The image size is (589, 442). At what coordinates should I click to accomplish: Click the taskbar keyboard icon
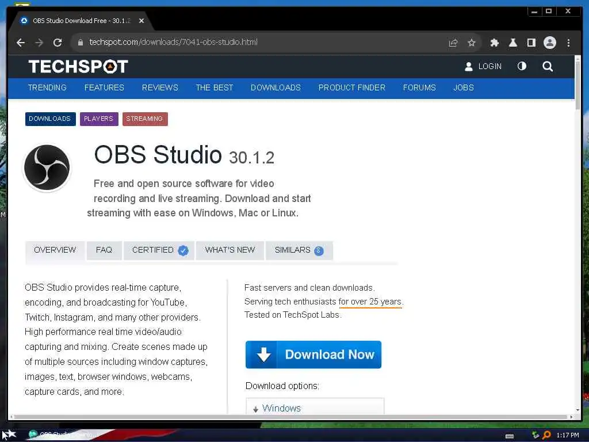[510, 436]
